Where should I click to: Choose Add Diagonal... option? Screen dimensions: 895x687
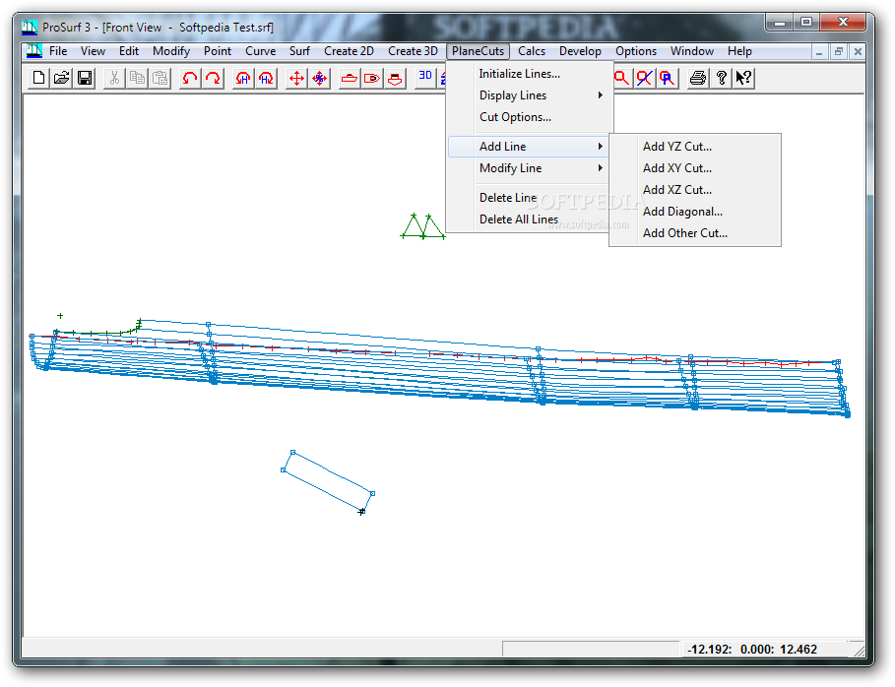click(695, 212)
